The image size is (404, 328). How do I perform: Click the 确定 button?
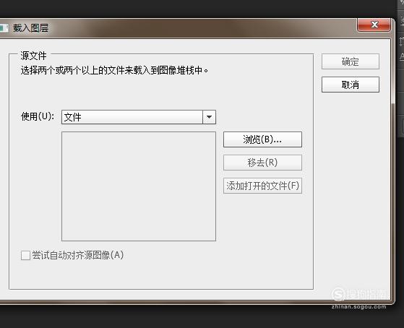351,61
